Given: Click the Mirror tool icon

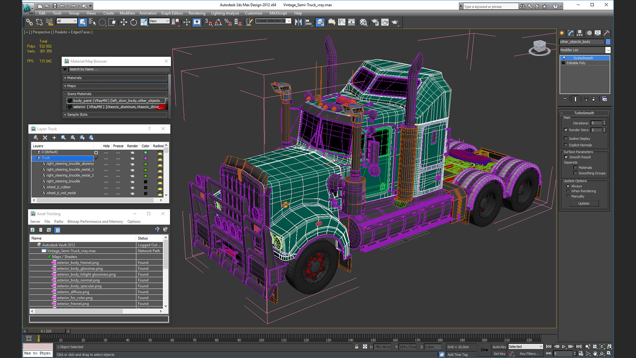Looking at the screenshot, I should 298,22.
